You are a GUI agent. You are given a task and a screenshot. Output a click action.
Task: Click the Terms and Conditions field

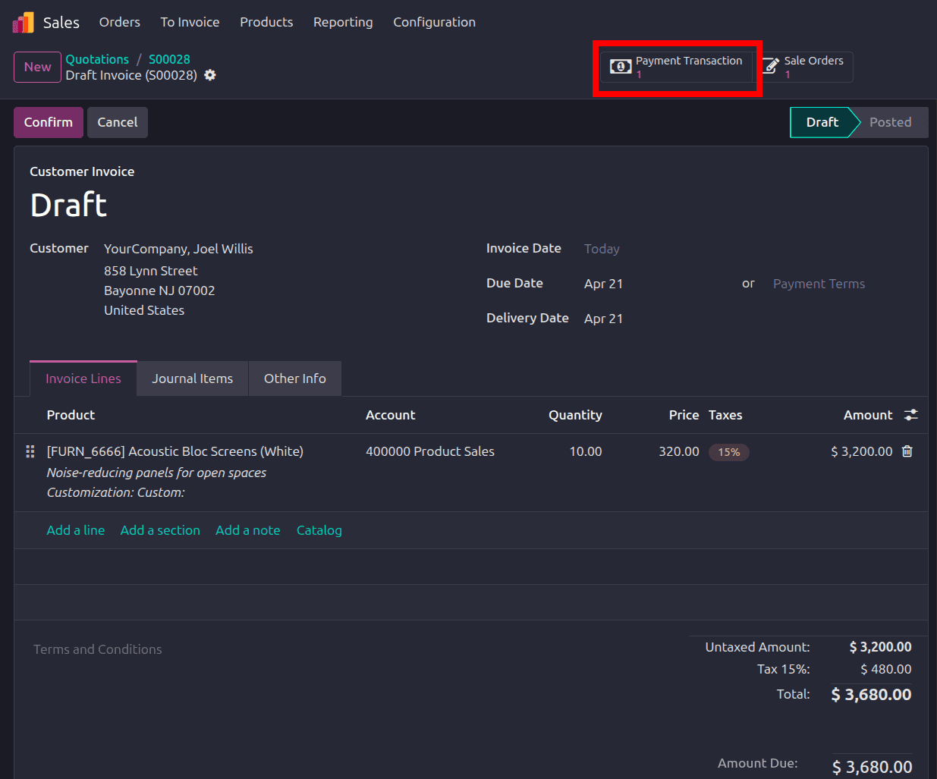[97, 649]
